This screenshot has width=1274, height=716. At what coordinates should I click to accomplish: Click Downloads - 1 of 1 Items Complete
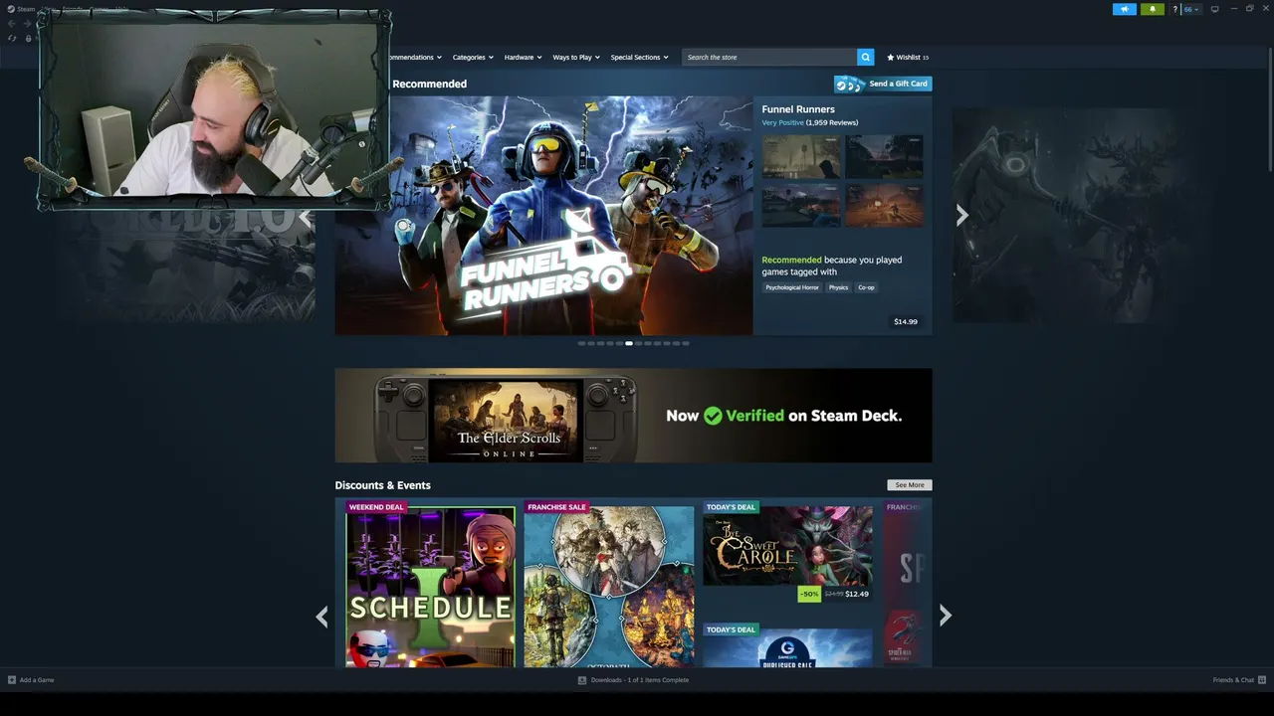point(640,680)
